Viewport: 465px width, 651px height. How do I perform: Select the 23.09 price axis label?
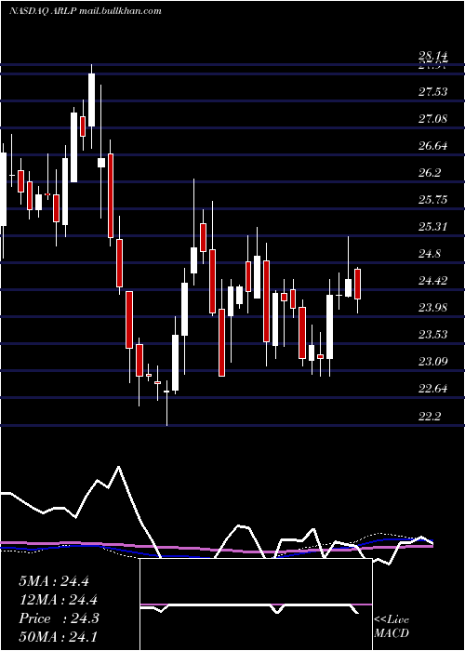click(x=432, y=362)
